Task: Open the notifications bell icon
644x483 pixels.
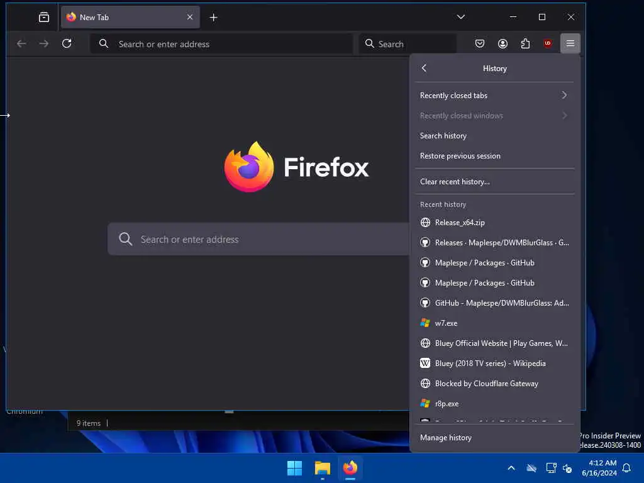Action: (x=627, y=468)
